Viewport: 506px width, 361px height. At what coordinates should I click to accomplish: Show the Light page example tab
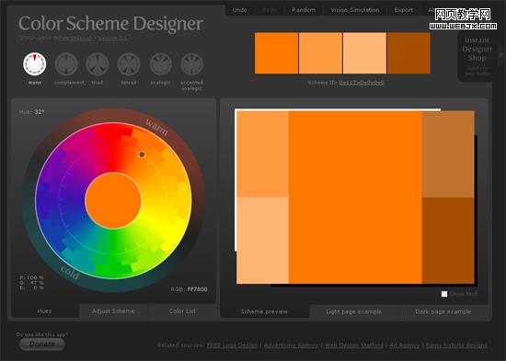point(353,311)
